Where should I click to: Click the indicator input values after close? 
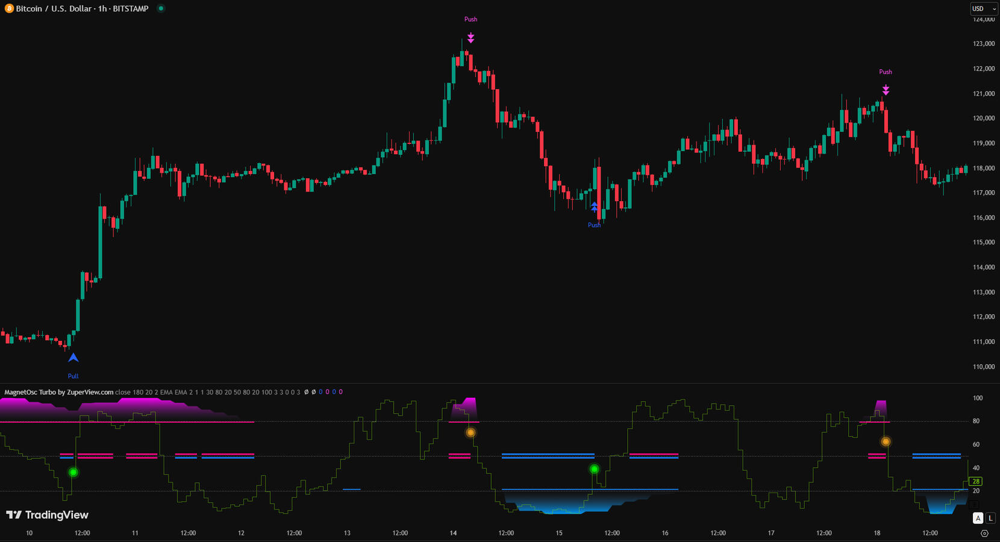point(207,392)
